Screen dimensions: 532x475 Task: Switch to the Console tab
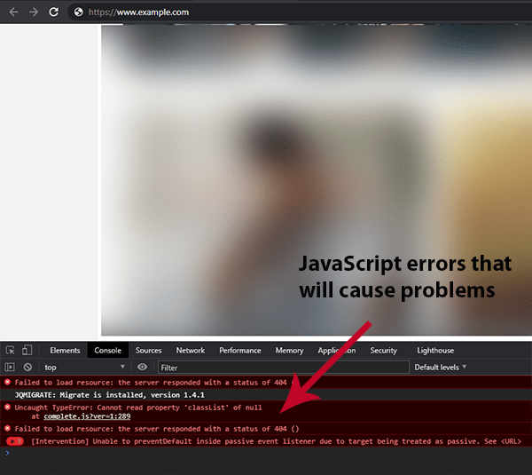[x=107, y=351]
